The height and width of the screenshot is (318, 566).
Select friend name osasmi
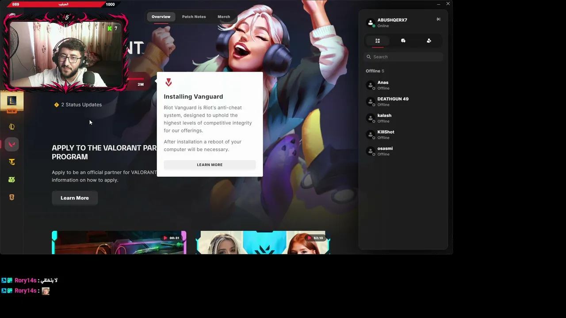[385, 148]
